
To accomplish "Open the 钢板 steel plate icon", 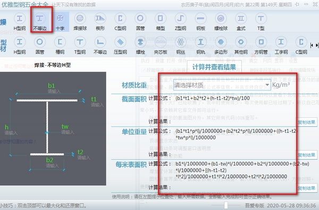I will click(200, 22).
